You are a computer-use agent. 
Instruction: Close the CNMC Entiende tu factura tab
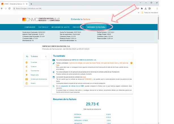tap(27, 4)
